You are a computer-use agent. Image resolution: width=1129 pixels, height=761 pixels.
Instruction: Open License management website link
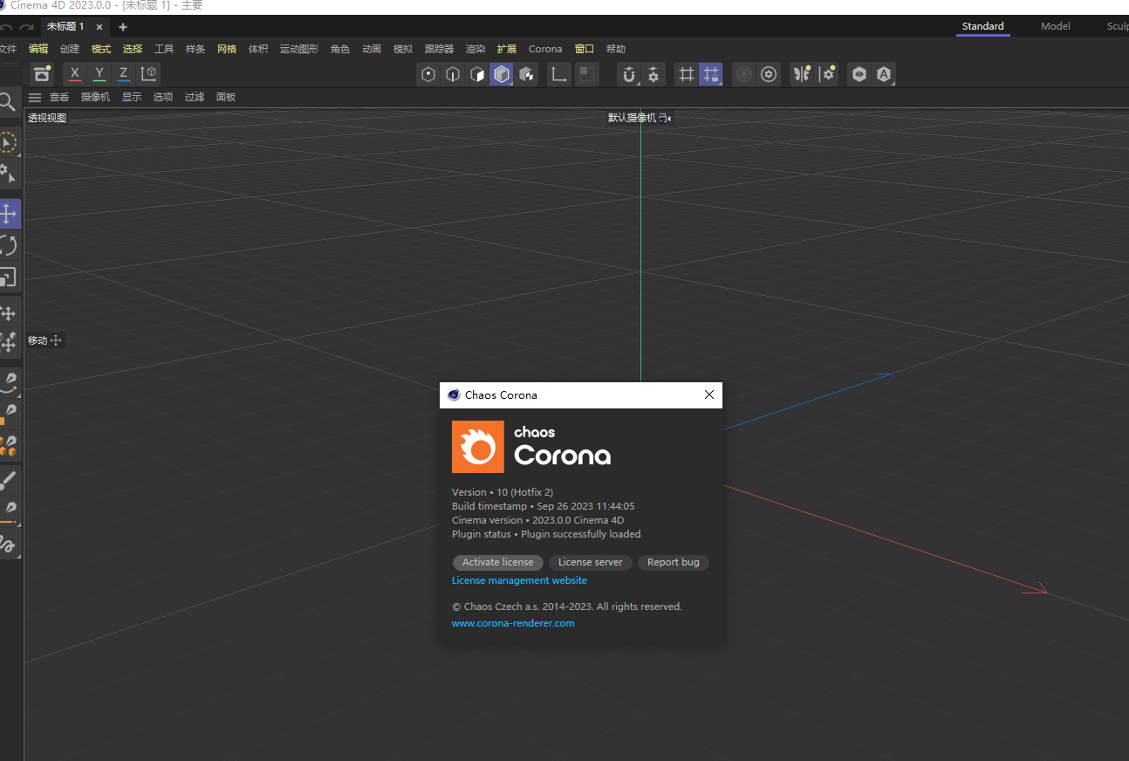tap(519, 580)
